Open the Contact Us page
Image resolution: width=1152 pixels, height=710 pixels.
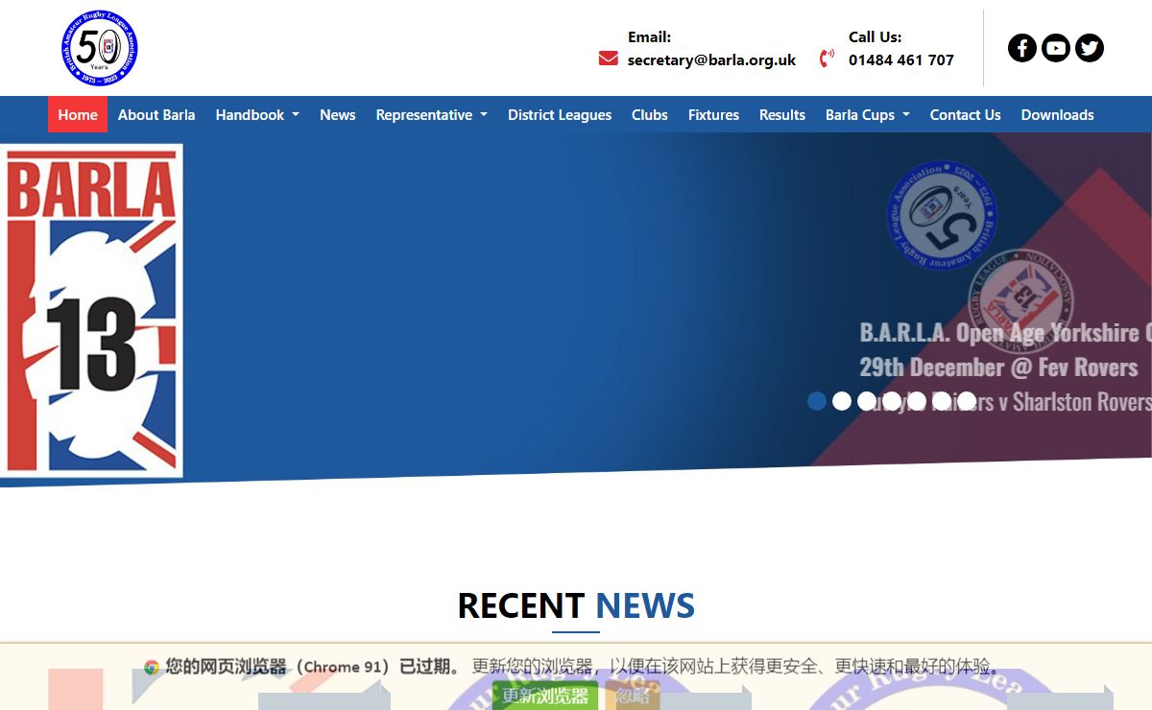(965, 114)
